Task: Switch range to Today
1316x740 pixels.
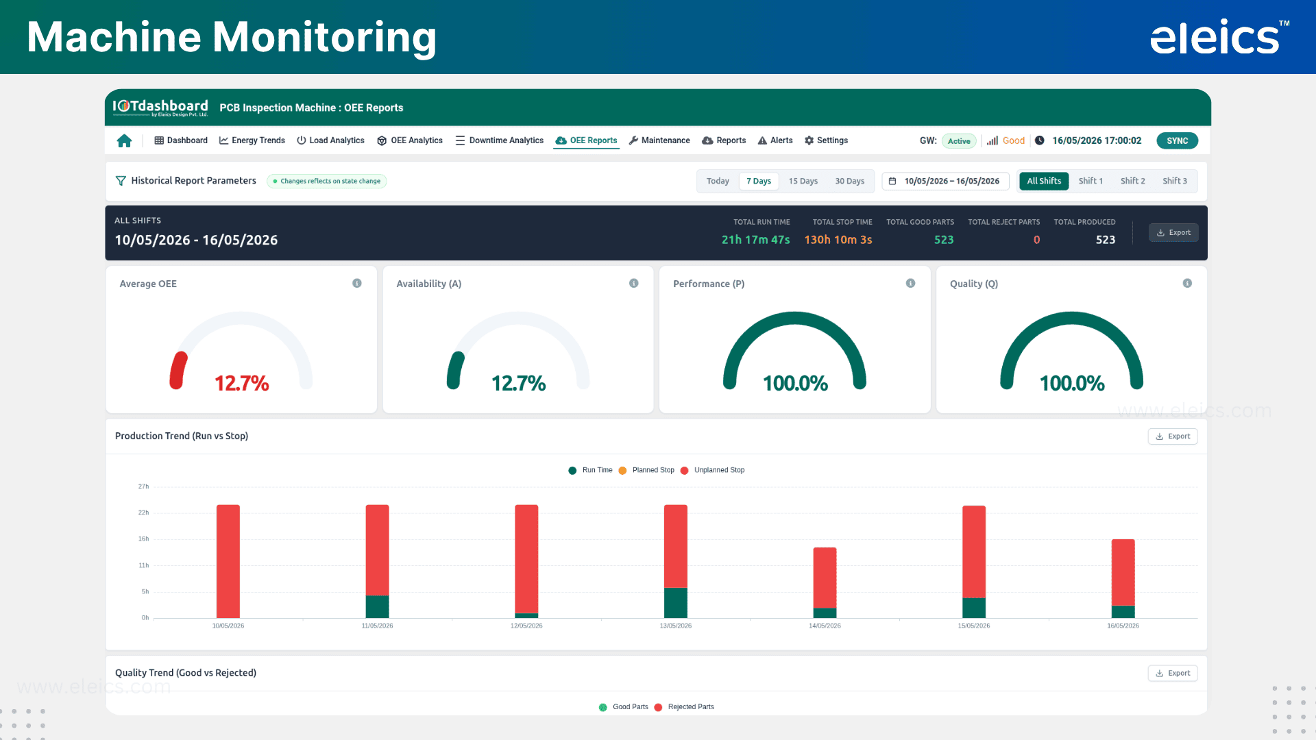Action: tap(718, 181)
